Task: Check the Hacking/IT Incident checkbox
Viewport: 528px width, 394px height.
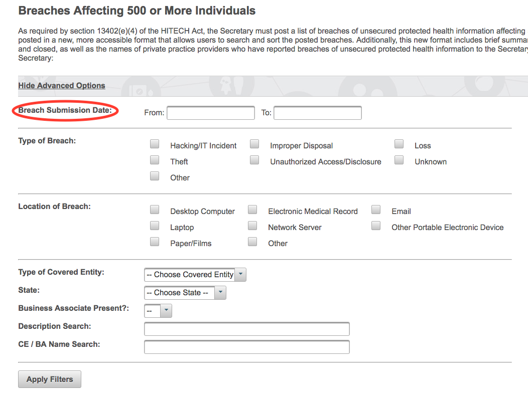Action: tap(155, 144)
